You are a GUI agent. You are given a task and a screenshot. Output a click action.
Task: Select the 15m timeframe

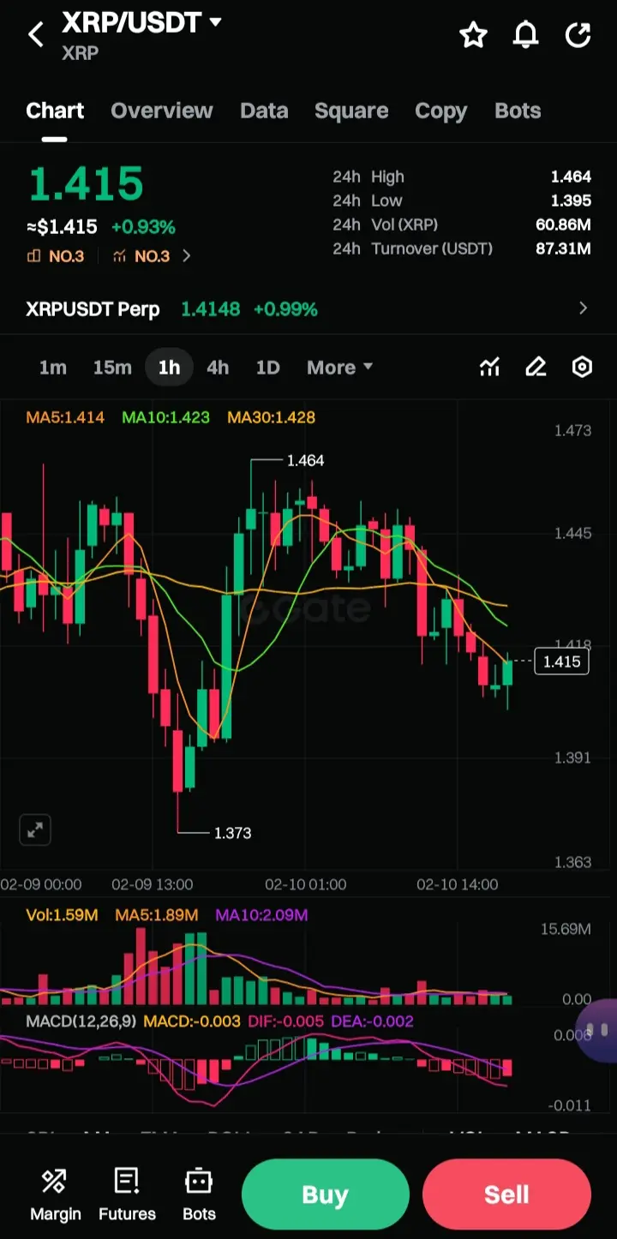click(112, 368)
